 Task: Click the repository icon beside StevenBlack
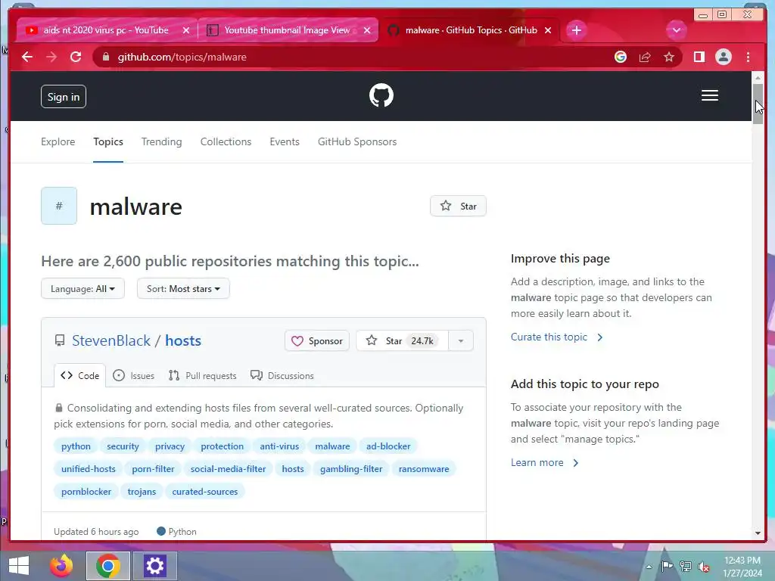(x=60, y=340)
